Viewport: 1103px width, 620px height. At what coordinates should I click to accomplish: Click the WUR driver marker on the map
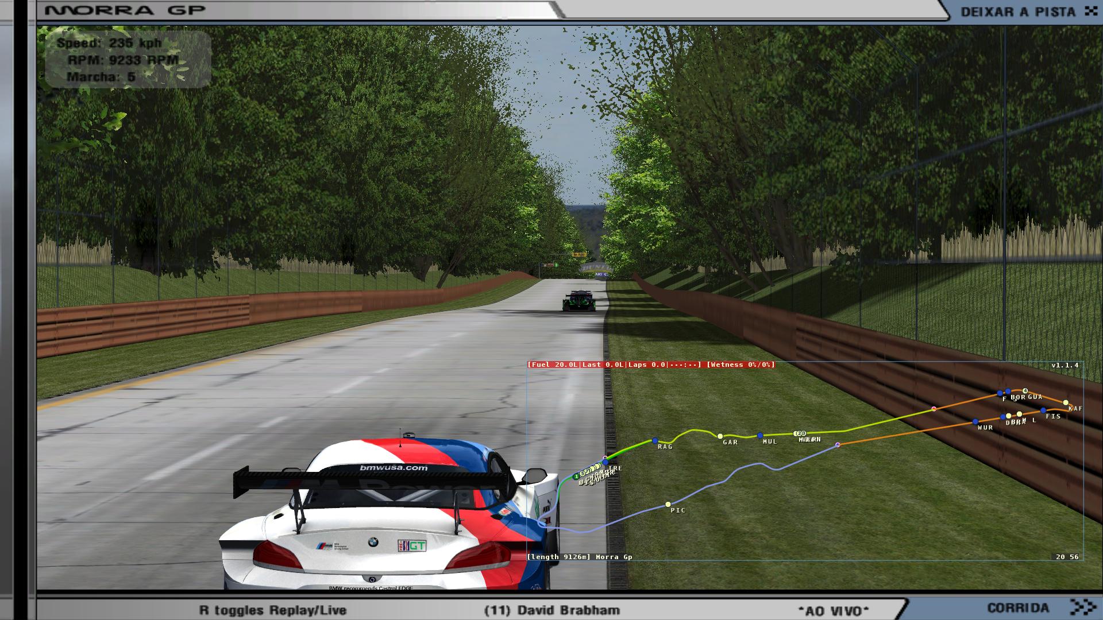975,422
